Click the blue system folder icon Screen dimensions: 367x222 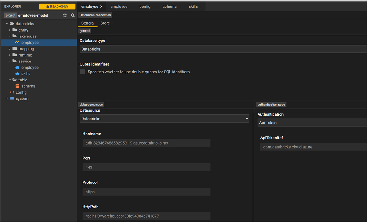pos(12,99)
